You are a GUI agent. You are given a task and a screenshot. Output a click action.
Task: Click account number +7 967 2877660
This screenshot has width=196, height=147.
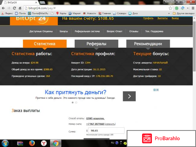95,124
